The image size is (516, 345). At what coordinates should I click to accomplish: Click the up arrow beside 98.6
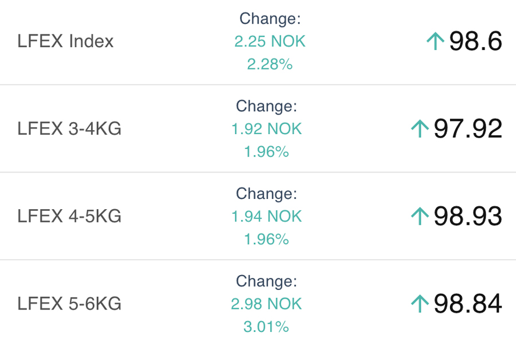(436, 41)
